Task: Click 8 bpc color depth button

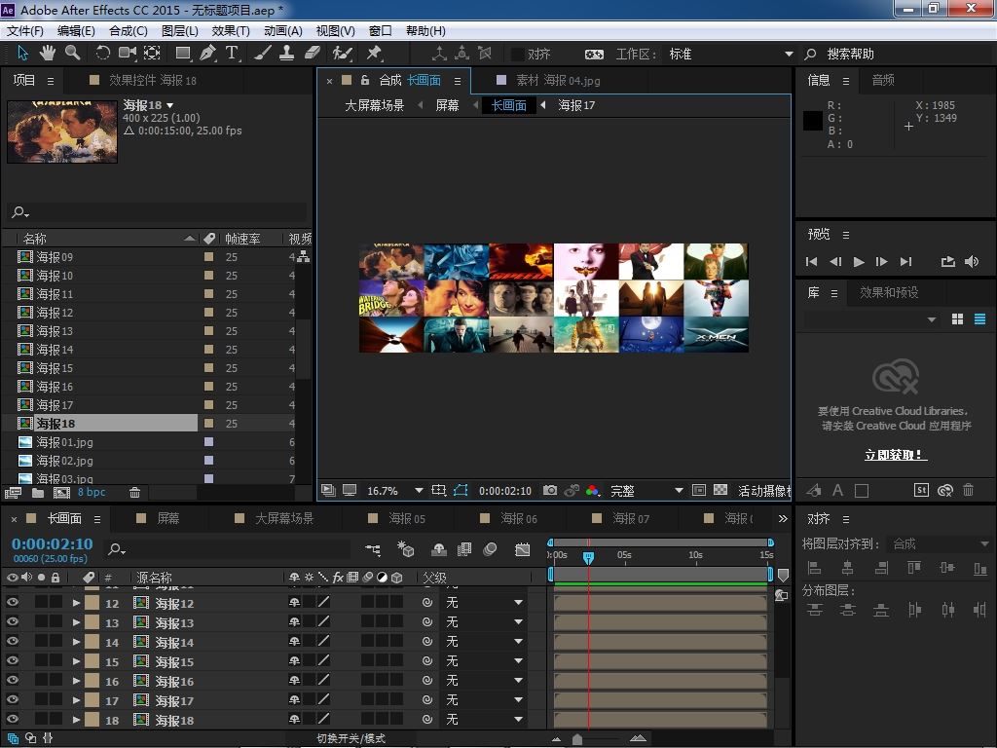Action: click(x=92, y=492)
